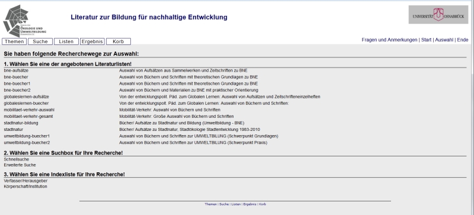Click Suche in the footer navigation
Viewport: 474px width, 215px height.
click(224, 204)
